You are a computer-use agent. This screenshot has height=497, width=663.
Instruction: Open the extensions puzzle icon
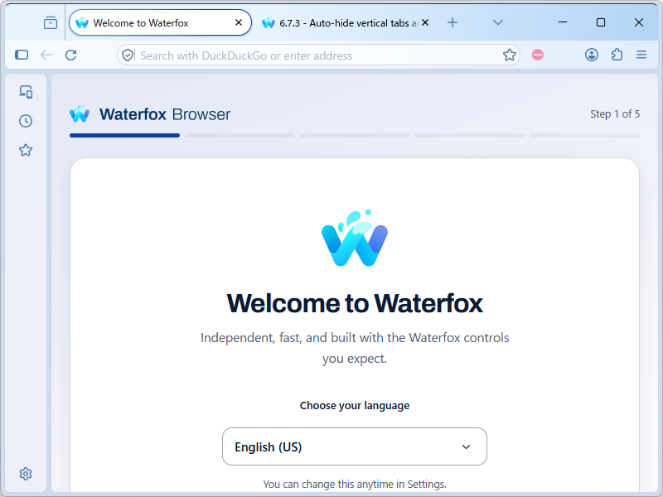[617, 55]
